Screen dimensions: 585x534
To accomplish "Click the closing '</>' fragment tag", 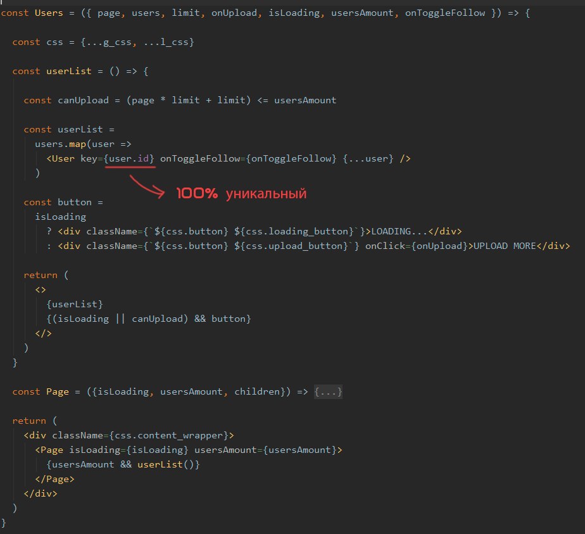I will pyautogui.click(x=43, y=333).
